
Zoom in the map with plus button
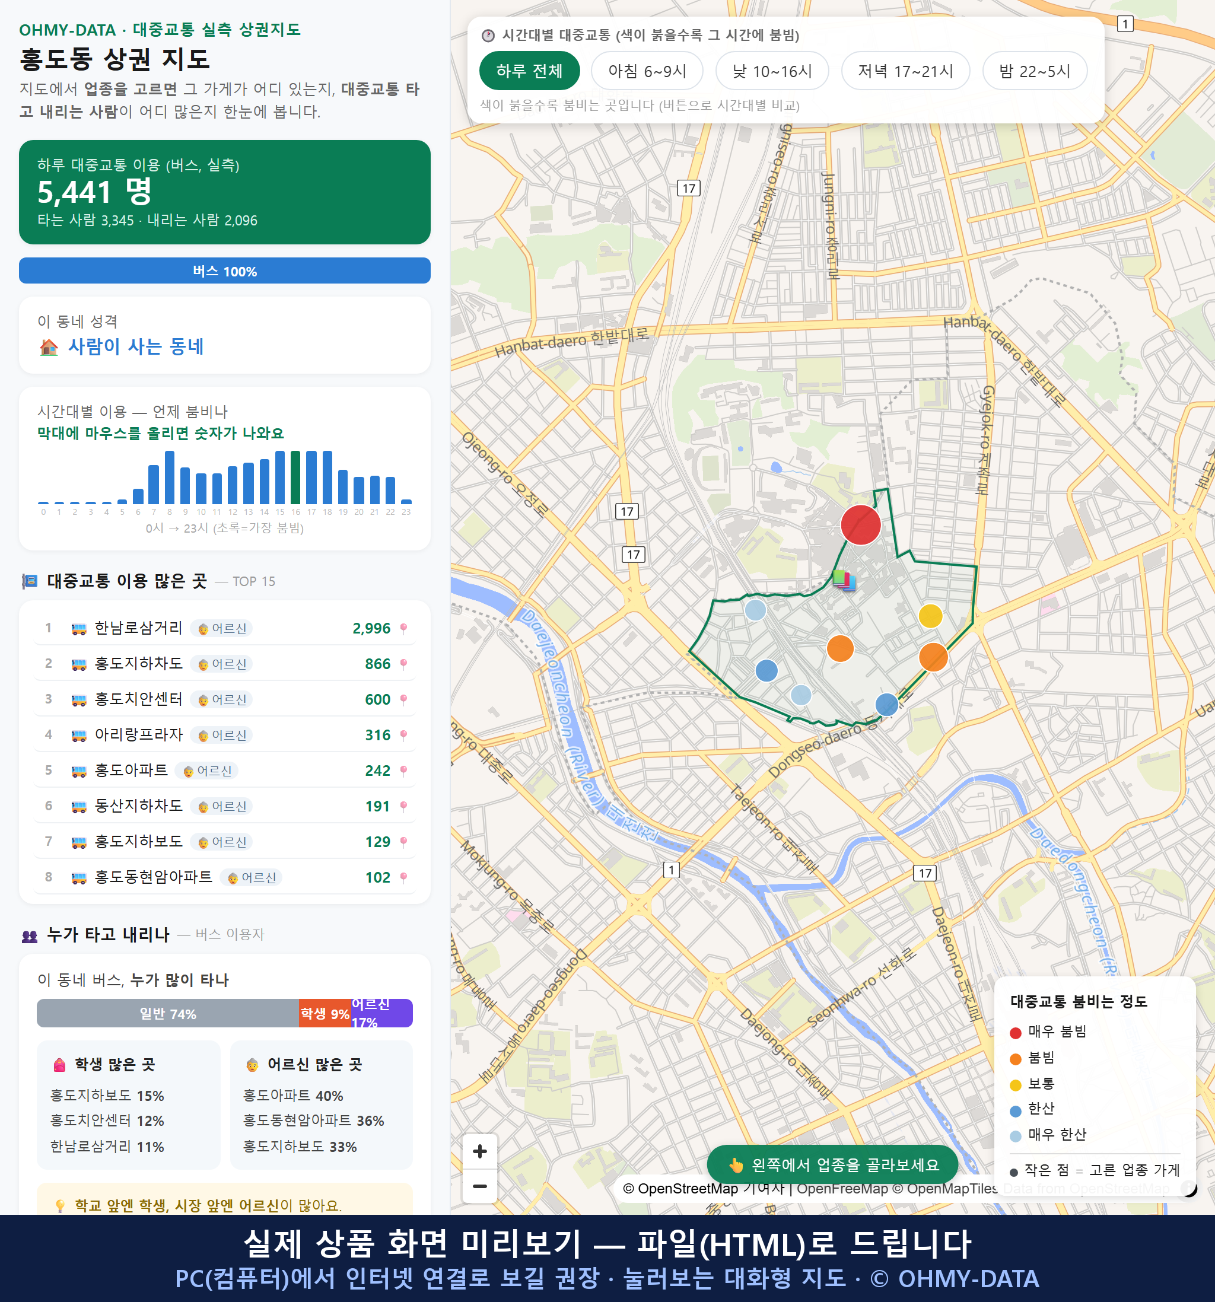pos(480,1151)
